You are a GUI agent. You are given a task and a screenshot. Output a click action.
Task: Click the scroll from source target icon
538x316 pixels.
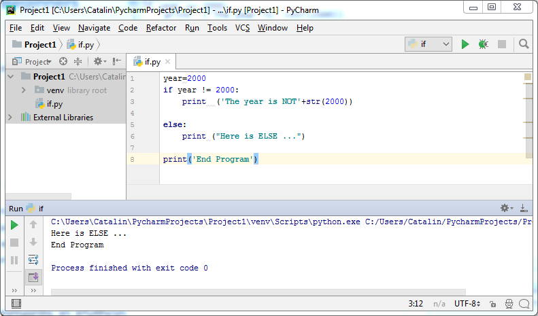pyautogui.click(x=63, y=61)
